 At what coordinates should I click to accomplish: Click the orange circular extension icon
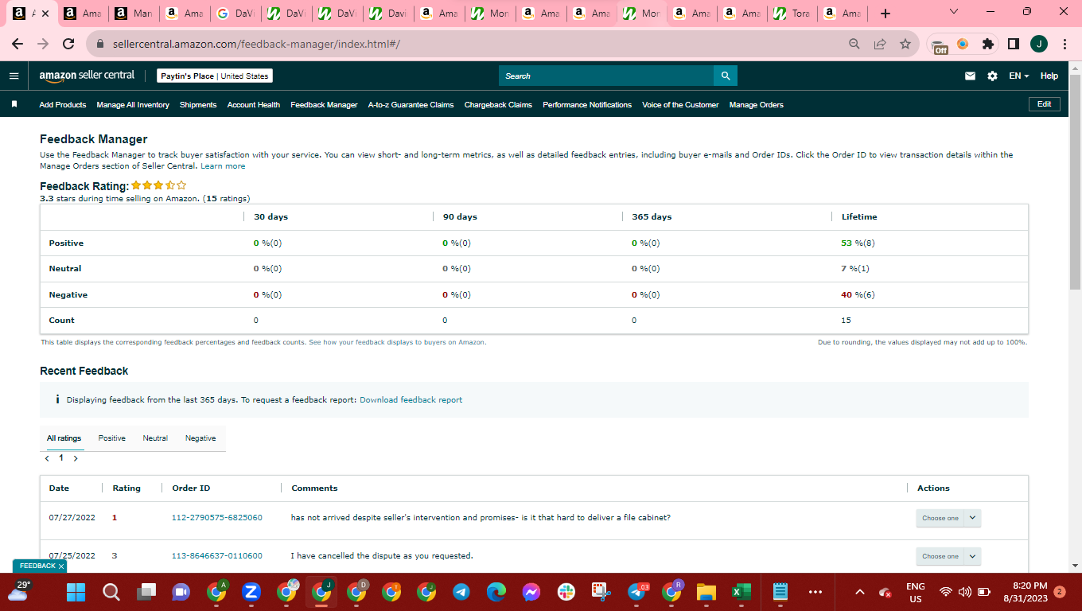(x=963, y=44)
